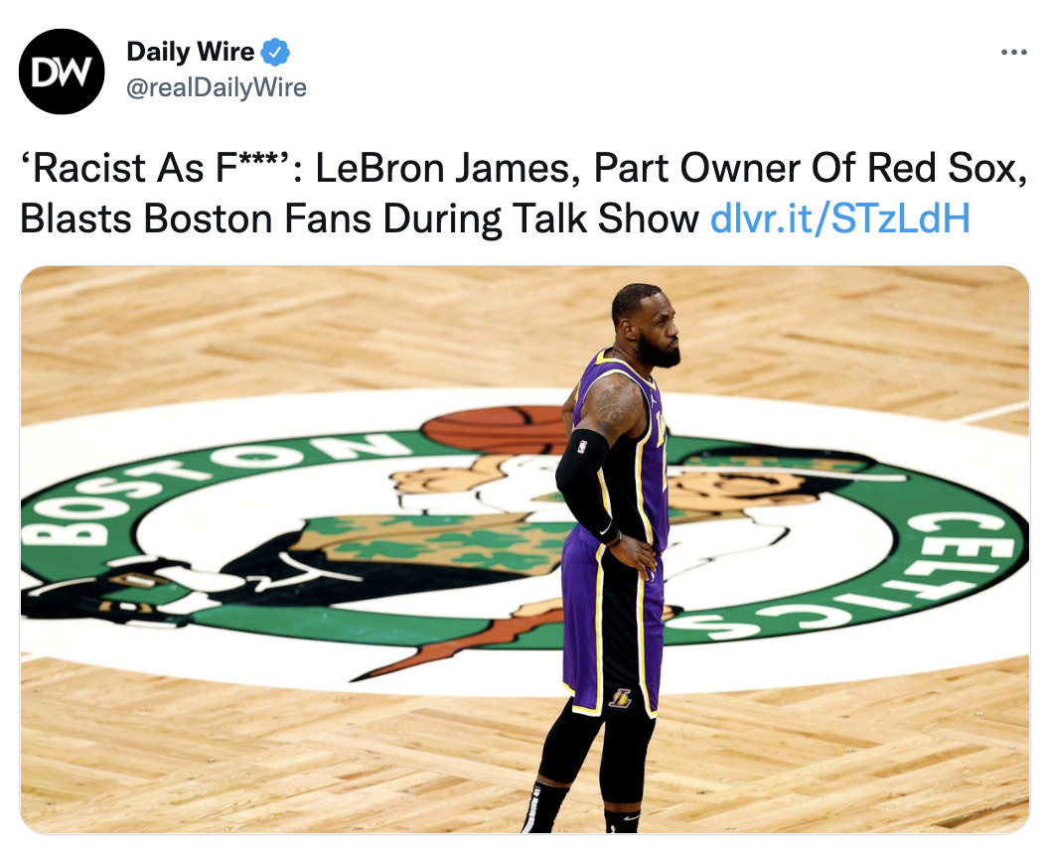Click the player's black socks near bottom
This screenshot has height=858, width=1049.
[x=582, y=805]
